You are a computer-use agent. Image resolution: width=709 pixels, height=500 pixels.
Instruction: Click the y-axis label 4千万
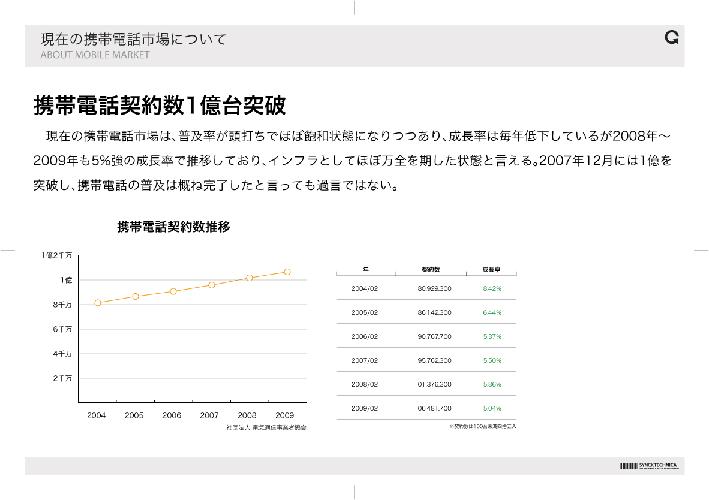coord(62,354)
